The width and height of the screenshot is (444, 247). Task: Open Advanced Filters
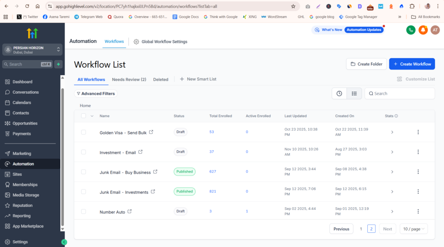click(96, 93)
